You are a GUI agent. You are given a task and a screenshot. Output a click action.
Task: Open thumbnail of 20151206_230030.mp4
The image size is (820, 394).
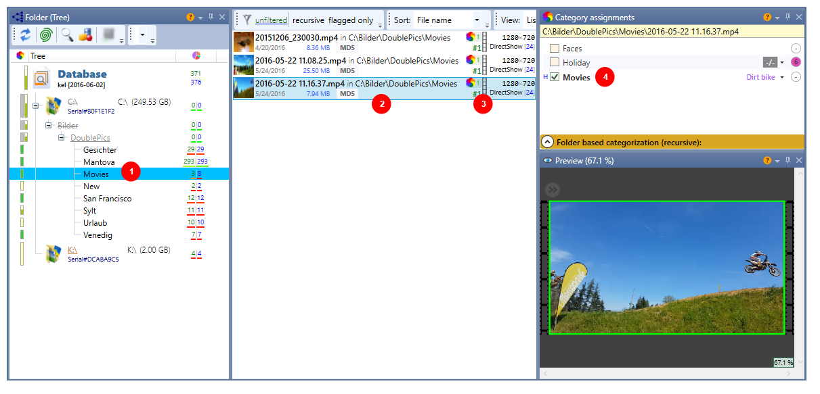point(244,43)
